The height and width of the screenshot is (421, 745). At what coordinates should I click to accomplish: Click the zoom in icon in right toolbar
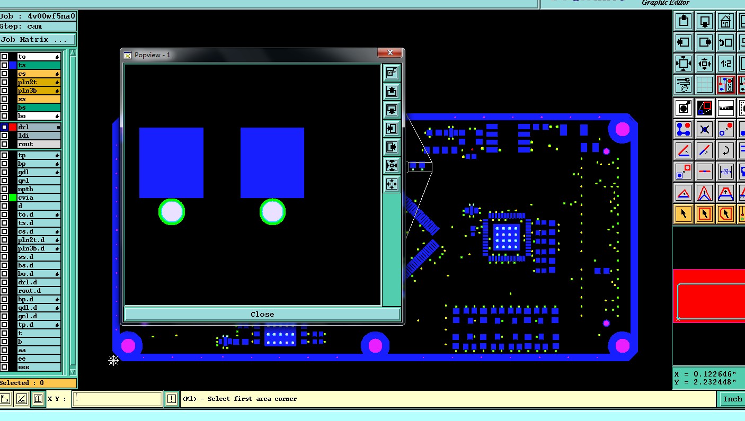point(684,64)
